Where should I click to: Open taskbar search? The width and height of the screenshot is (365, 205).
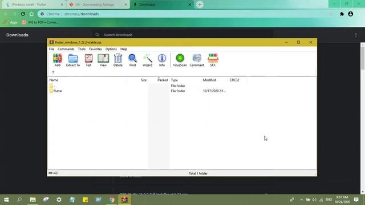[x=19, y=200]
